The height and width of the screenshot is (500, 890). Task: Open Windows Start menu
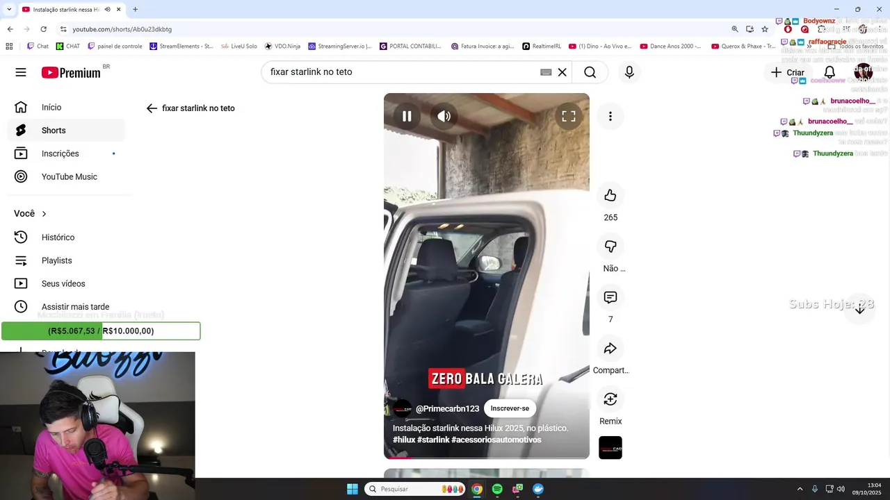[353, 489]
